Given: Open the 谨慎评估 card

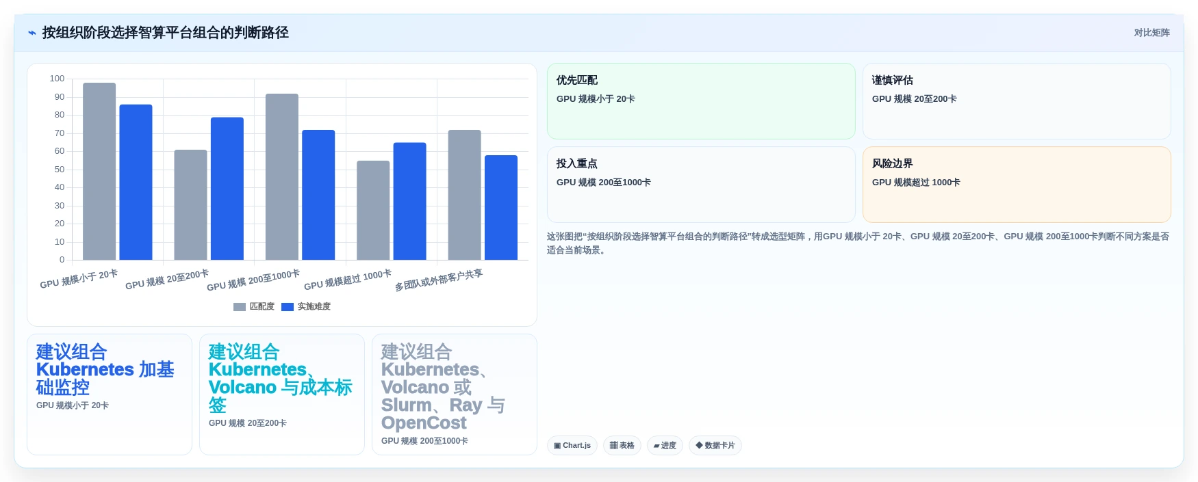Looking at the screenshot, I should [x=1017, y=101].
